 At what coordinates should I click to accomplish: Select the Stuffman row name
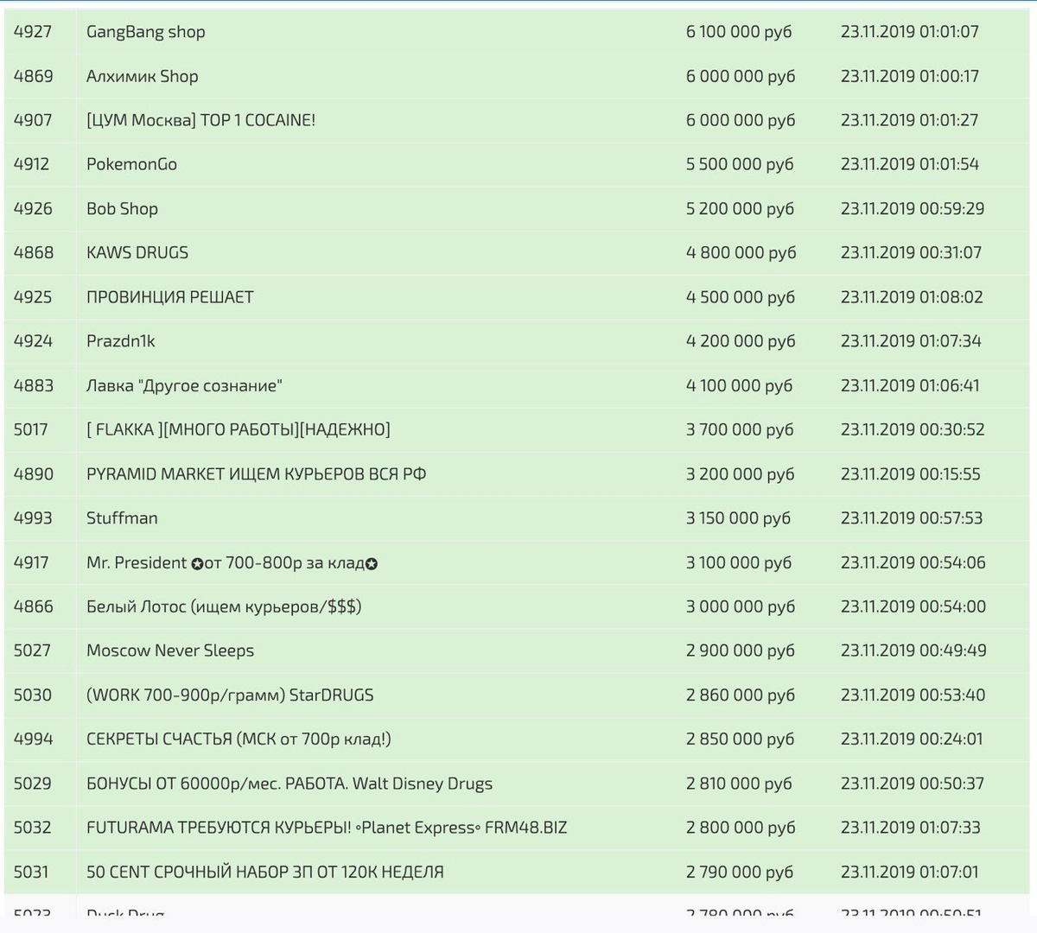point(122,518)
